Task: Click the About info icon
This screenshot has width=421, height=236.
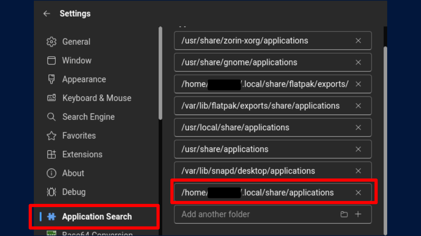Action: (x=51, y=173)
